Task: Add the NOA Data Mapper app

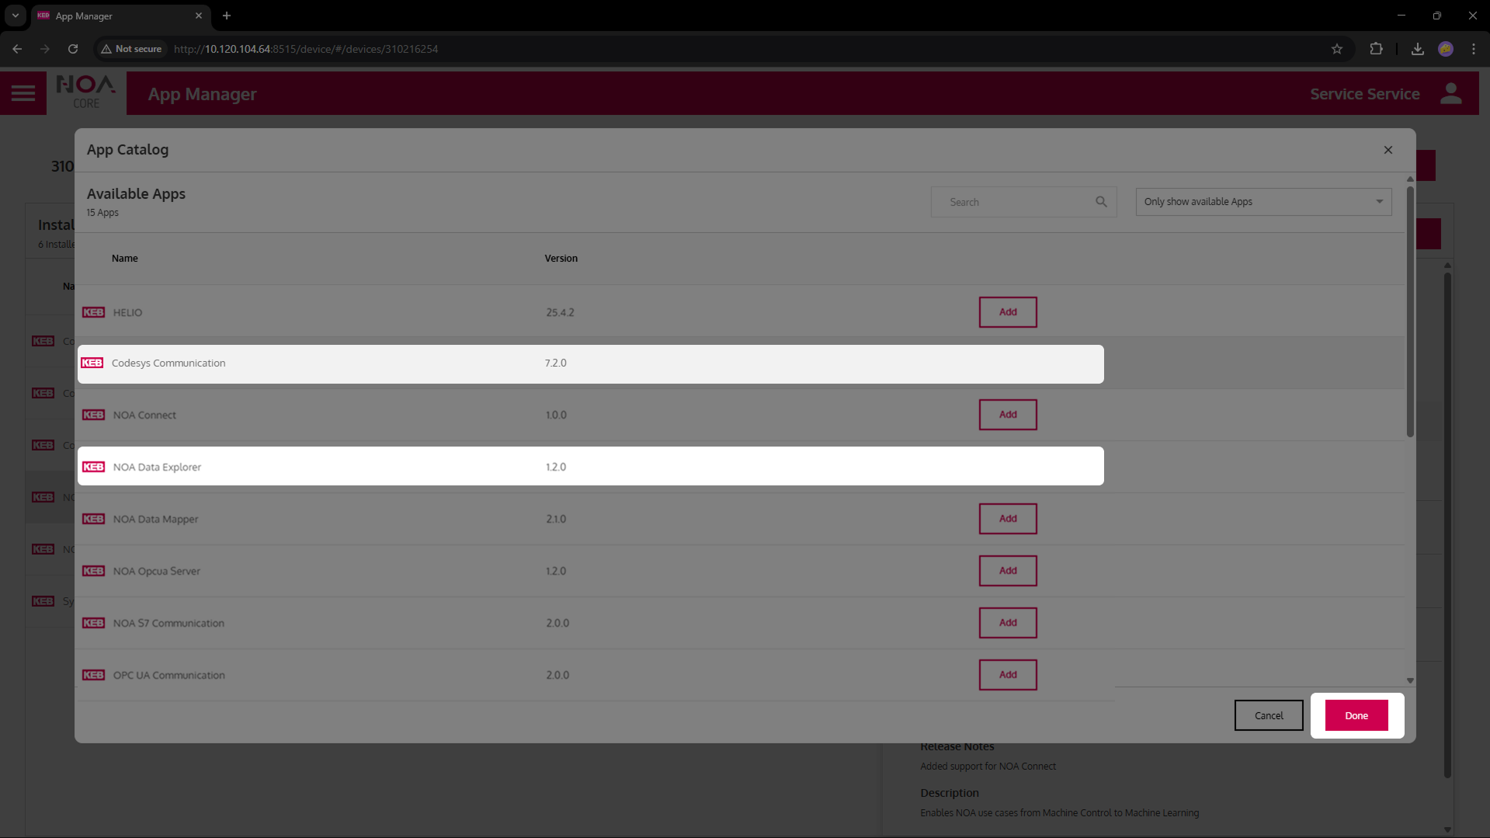Action: click(1007, 519)
